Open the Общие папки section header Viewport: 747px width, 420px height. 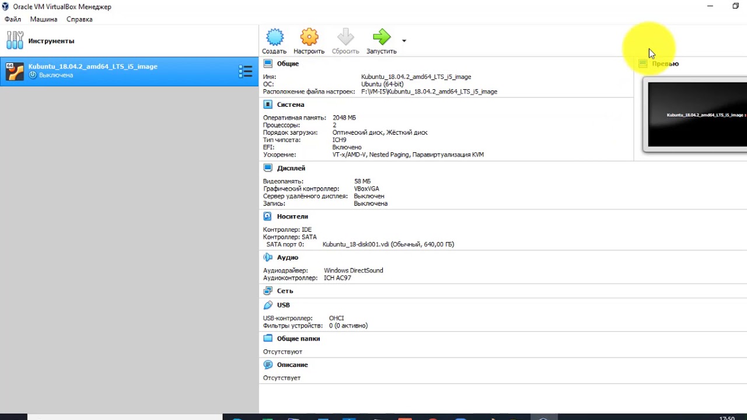coord(298,338)
